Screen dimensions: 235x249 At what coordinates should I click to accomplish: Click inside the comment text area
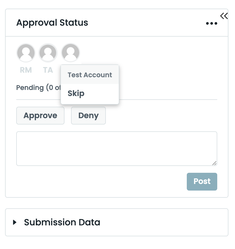coord(117,148)
